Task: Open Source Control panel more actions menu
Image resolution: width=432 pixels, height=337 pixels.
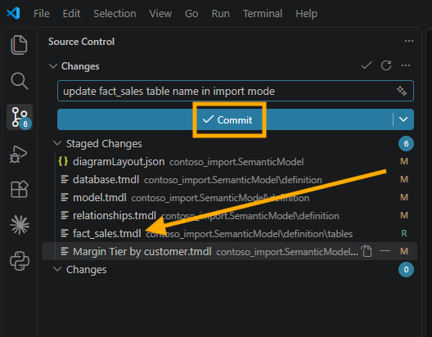Action: pos(409,41)
